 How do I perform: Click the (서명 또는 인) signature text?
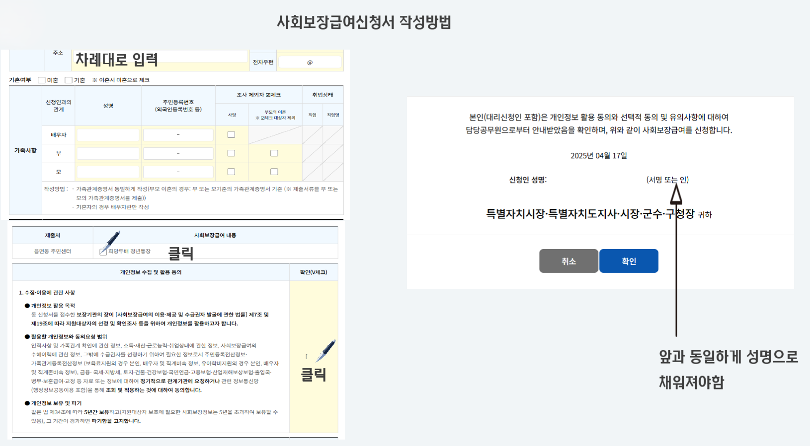pyautogui.click(x=667, y=180)
